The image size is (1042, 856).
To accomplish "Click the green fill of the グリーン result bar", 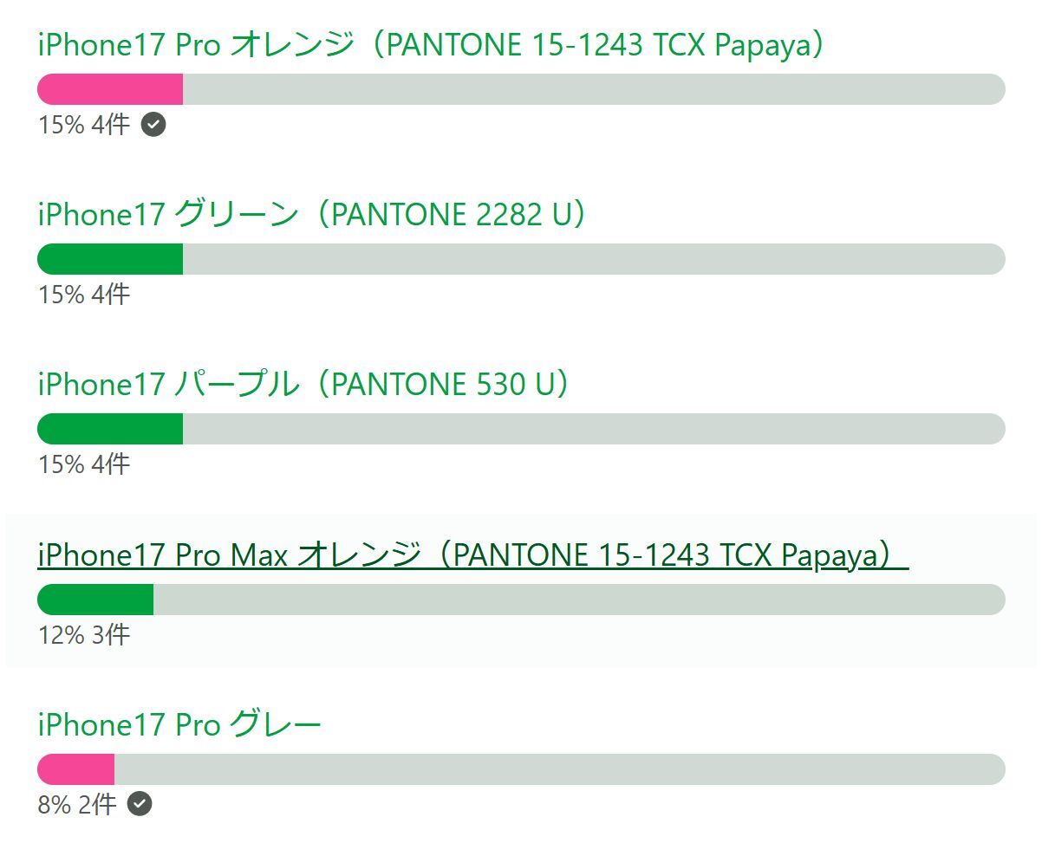I will (x=110, y=259).
